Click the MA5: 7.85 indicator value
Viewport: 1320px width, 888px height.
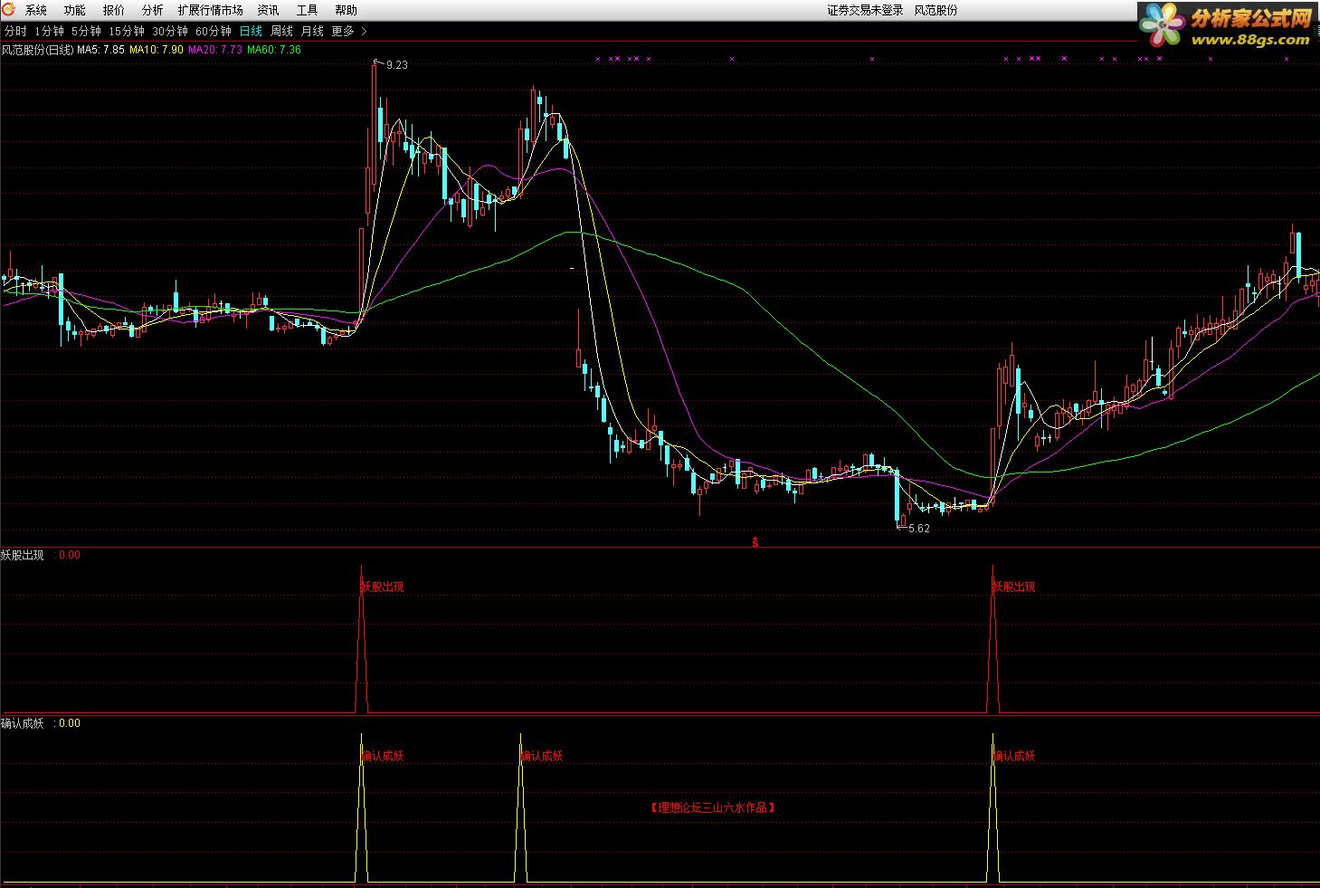point(100,50)
